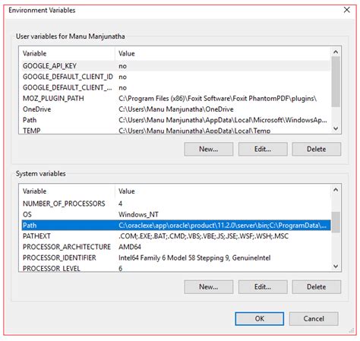360x341 pixels.
Task: Dismiss the dialog with Cancel
Action: coord(314,318)
